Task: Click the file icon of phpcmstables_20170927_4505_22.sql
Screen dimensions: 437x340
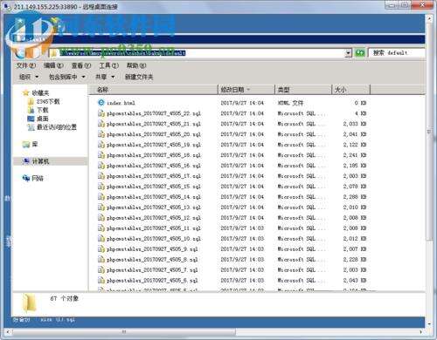Action: (x=101, y=113)
